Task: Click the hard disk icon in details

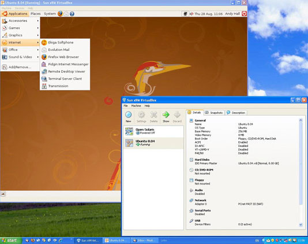Action: pos(191,160)
